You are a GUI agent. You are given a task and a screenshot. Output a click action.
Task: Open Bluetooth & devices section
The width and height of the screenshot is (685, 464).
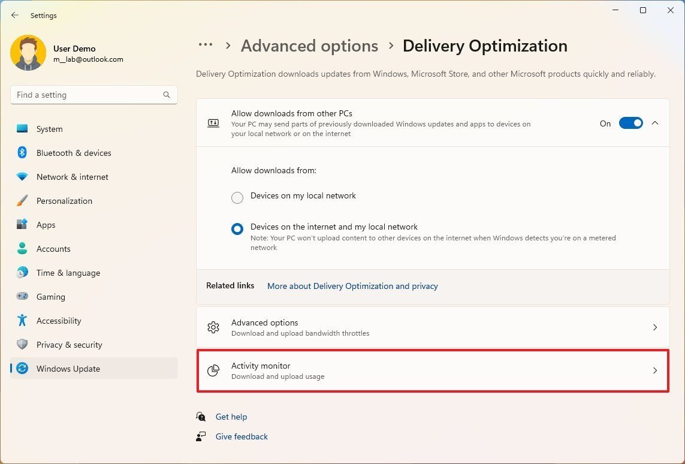[x=94, y=153]
